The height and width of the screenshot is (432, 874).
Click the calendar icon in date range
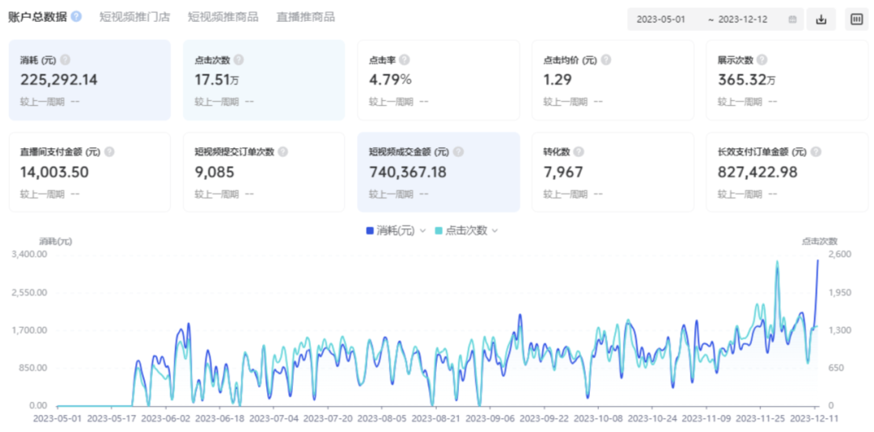pos(792,19)
